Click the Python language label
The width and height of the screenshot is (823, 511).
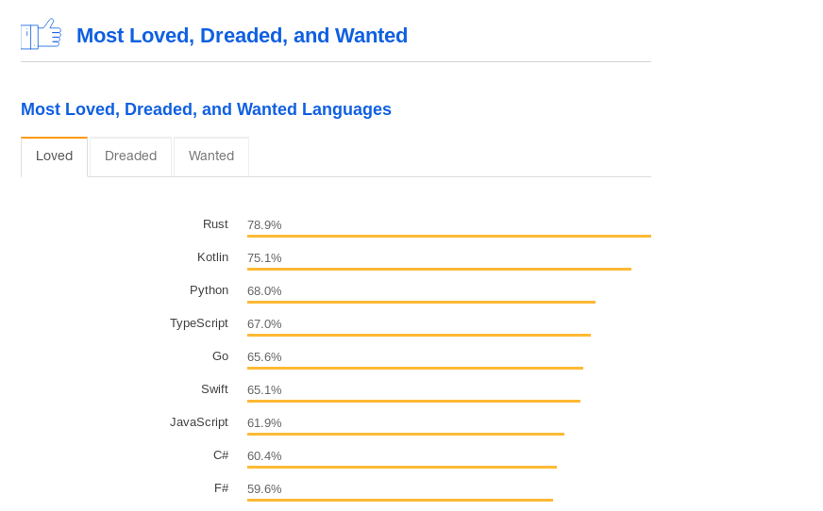[x=209, y=290]
